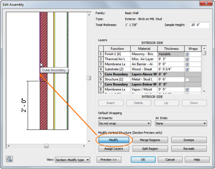Click 'Air Barrier - Ai' material cell

coord(144,64)
